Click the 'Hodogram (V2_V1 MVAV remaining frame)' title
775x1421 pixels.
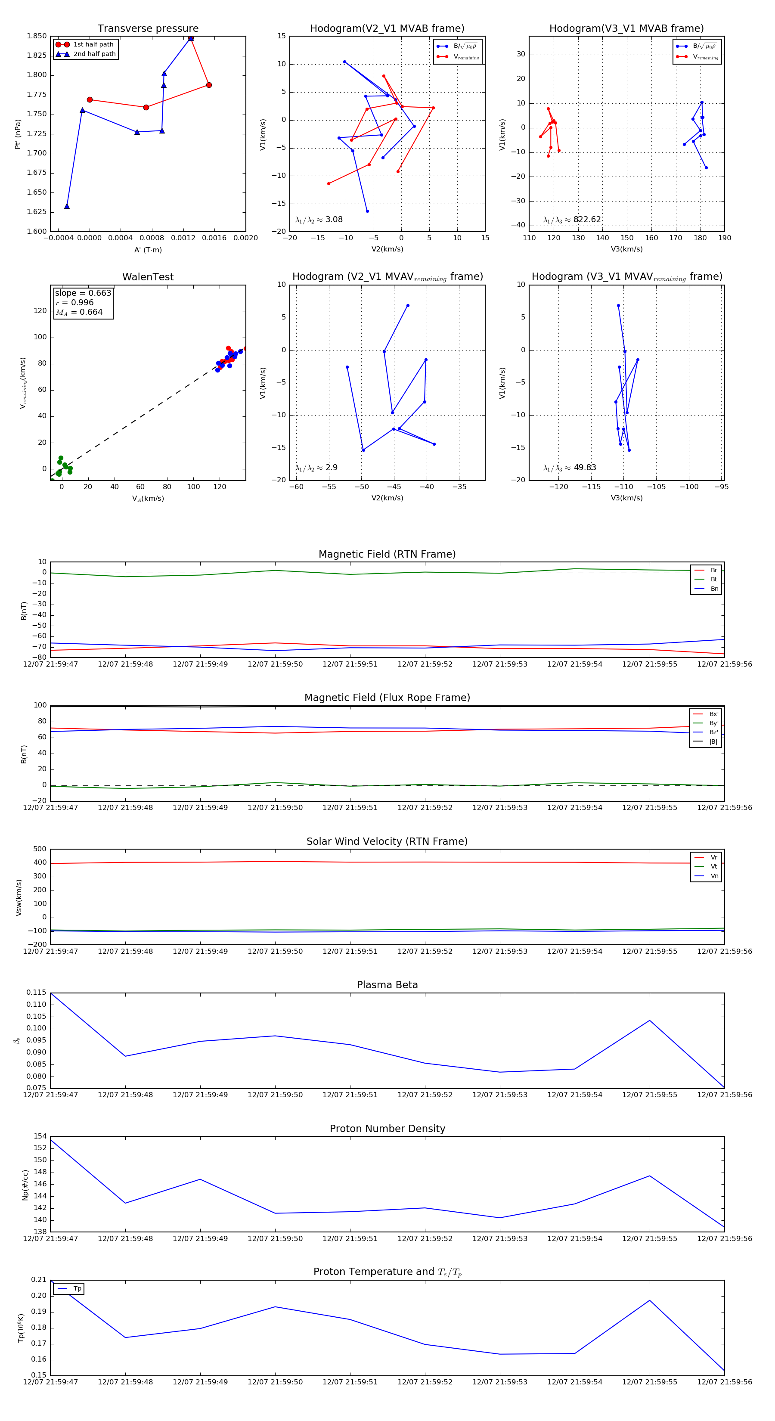coord(387,277)
